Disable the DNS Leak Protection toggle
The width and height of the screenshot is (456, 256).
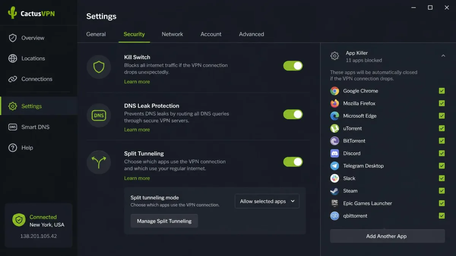click(x=293, y=114)
